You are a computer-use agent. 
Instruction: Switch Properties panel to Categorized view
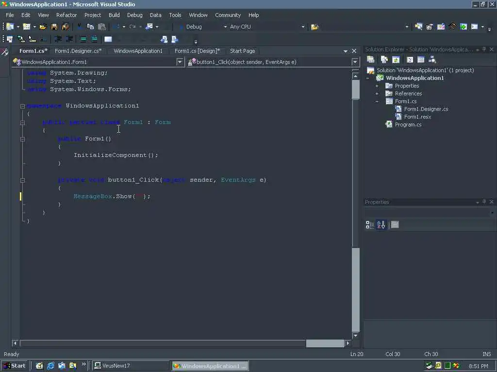370,225
